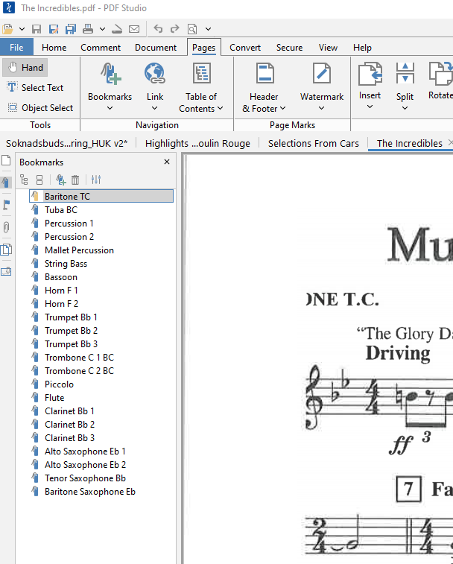The image size is (453, 564).
Task: Open the Help ribbon tab
Action: 362,48
